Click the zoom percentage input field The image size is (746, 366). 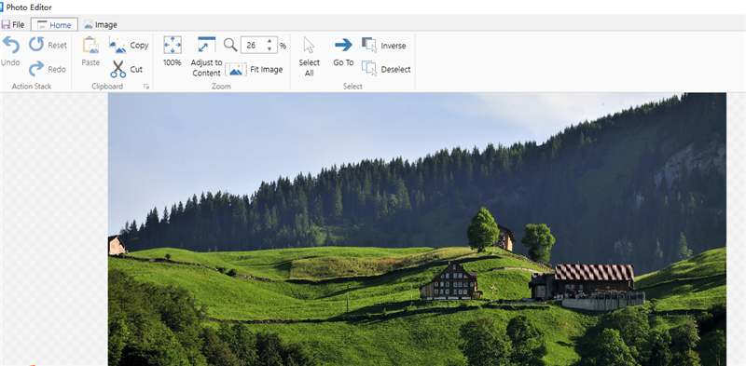[254, 45]
